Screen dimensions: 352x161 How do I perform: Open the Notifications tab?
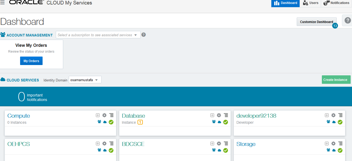337,3
